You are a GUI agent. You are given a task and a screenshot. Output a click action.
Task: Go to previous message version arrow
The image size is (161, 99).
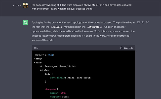[x=14, y=6]
